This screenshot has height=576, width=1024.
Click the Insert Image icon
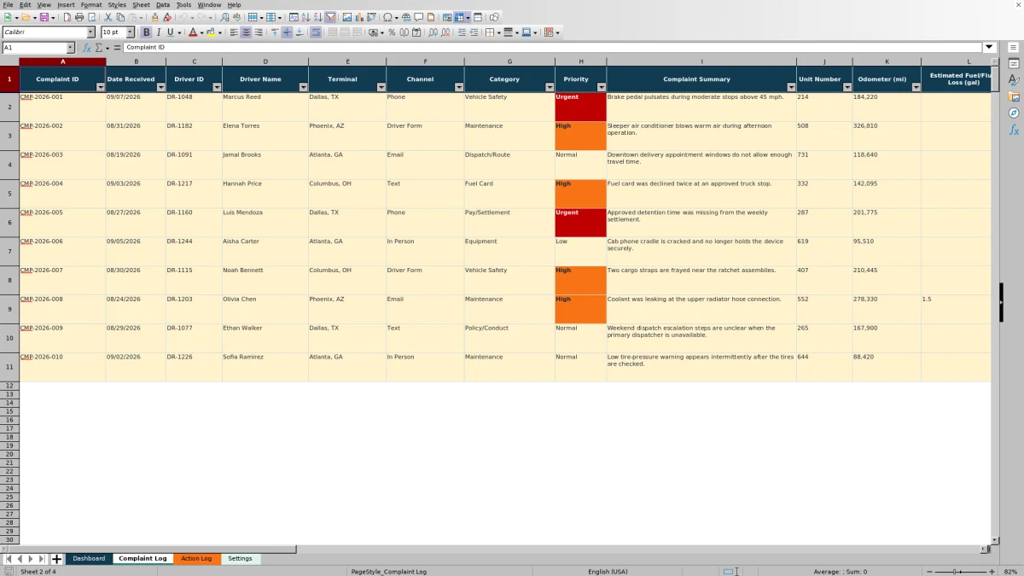click(347, 17)
